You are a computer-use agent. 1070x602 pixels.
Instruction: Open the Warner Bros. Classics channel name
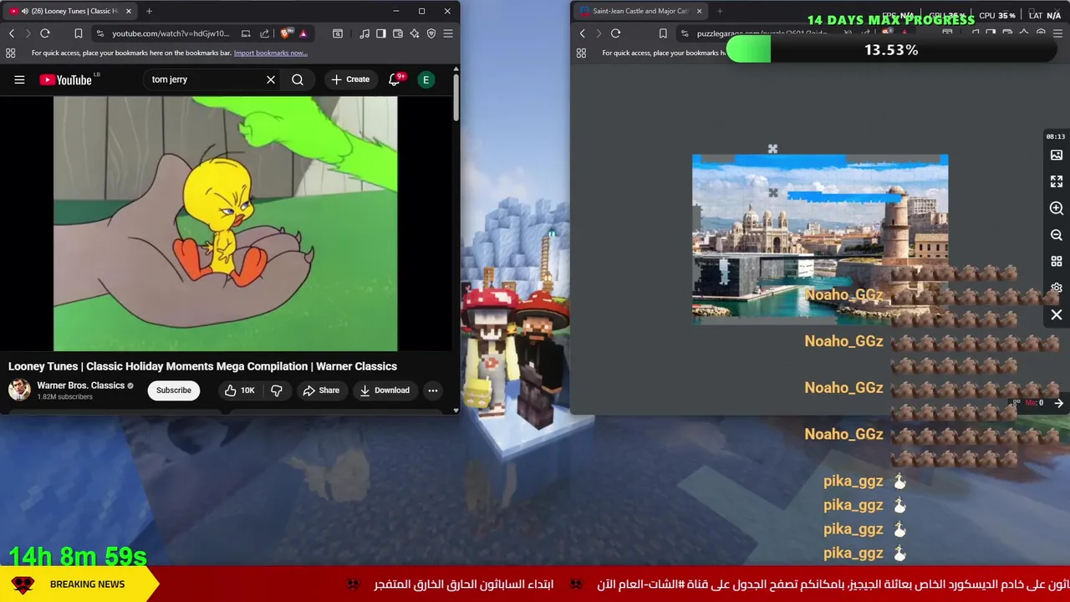point(81,385)
